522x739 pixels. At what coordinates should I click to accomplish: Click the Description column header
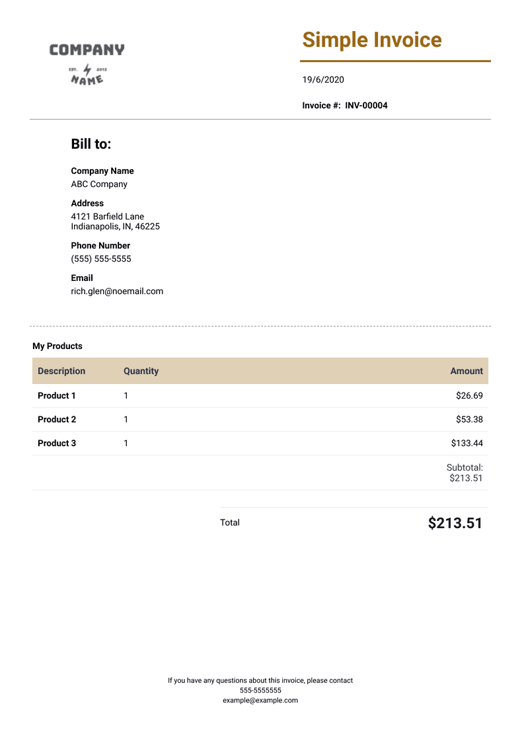(61, 371)
